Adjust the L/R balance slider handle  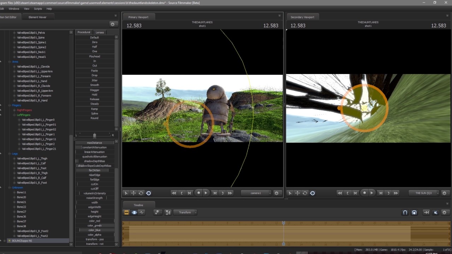(94, 135)
